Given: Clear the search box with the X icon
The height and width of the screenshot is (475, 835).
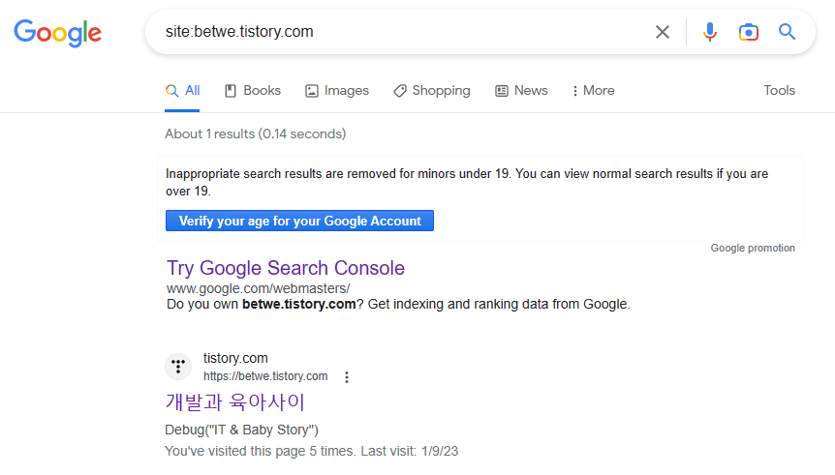Looking at the screenshot, I should pyautogui.click(x=662, y=32).
